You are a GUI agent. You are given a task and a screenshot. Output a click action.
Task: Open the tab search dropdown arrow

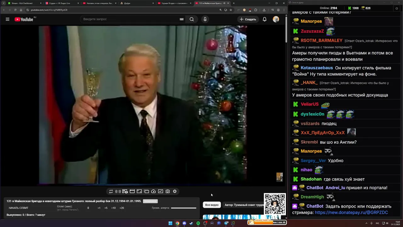point(3,3)
